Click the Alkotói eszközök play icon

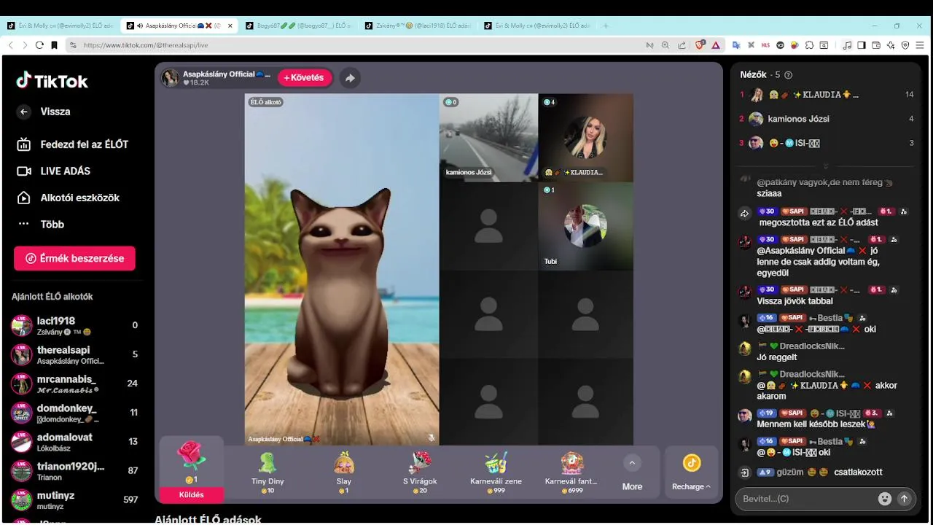24,198
